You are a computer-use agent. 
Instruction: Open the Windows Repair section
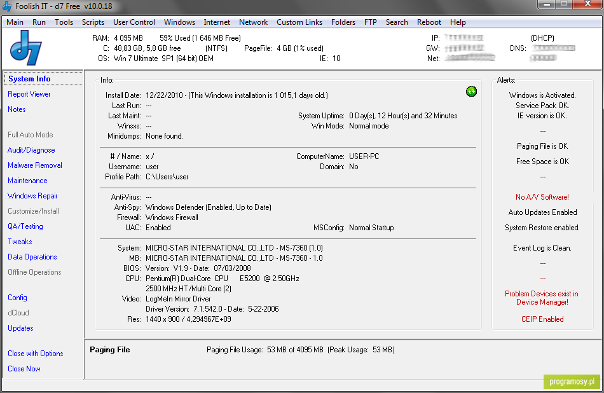[32, 196]
